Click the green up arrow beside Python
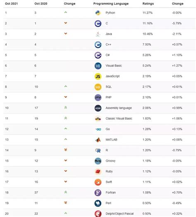196x217 pixels. 66,12
